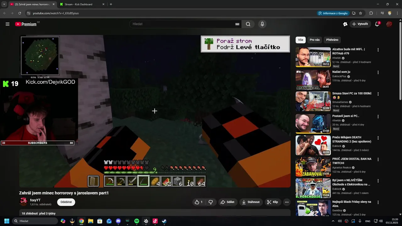Open the YouTube hamburger guide menu
Viewport: 402px width, 226px height.
pos(8,24)
